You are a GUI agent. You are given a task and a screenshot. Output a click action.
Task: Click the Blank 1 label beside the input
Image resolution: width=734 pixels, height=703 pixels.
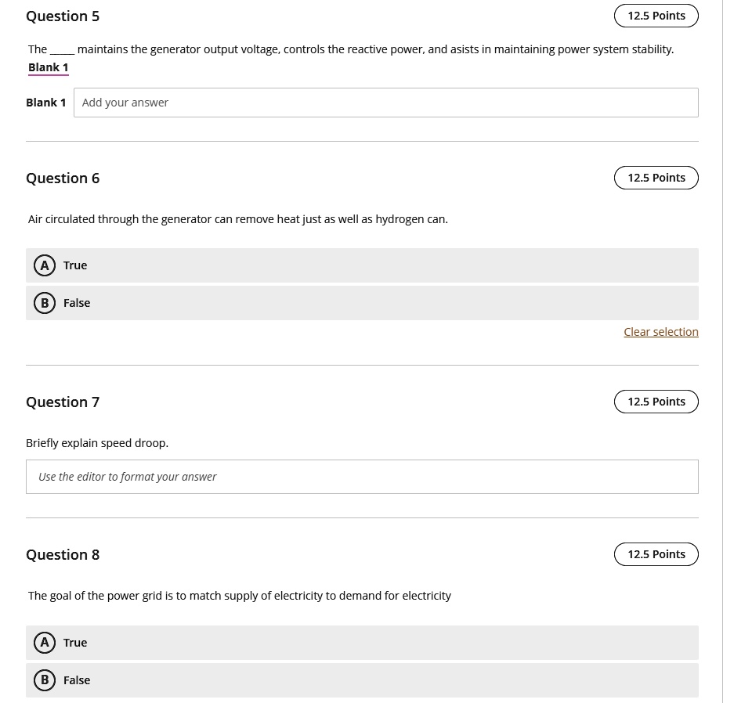tap(46, 103)
